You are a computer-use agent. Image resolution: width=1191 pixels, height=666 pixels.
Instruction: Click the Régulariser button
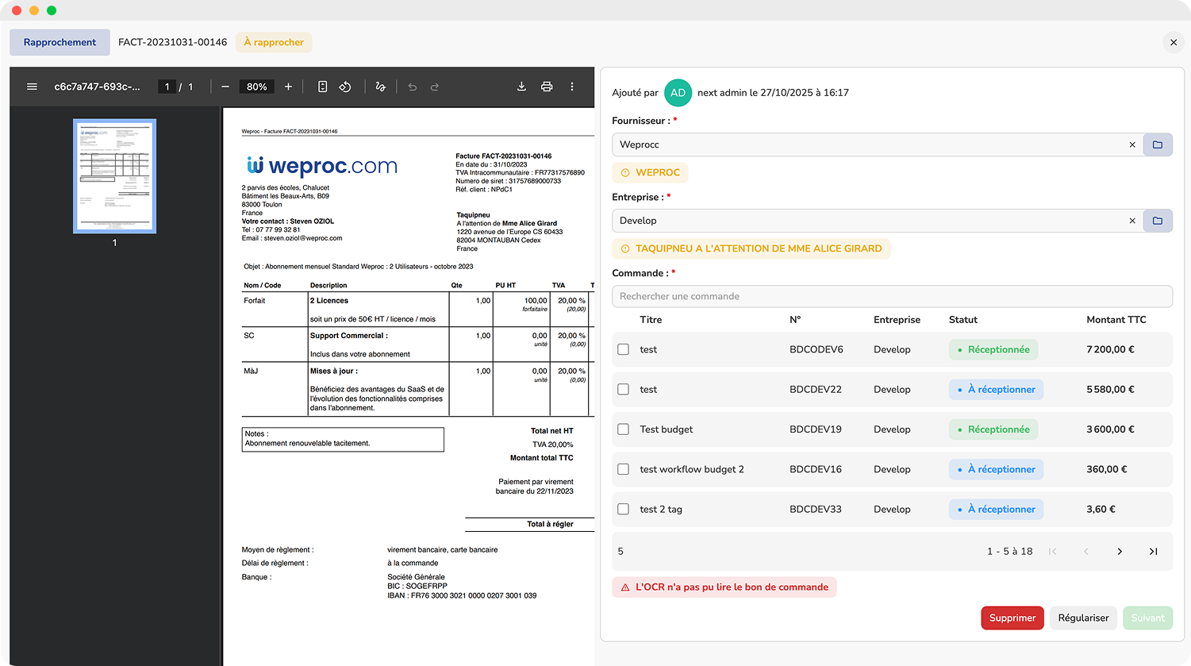[1083, 618]
